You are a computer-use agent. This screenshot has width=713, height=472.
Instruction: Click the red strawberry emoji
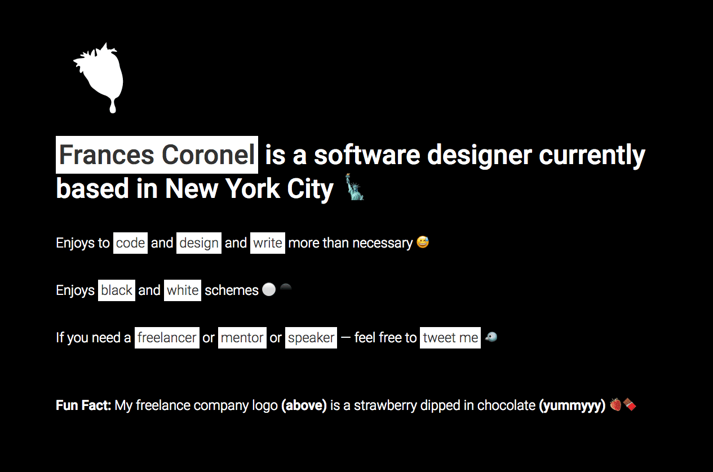click(616, 404)
